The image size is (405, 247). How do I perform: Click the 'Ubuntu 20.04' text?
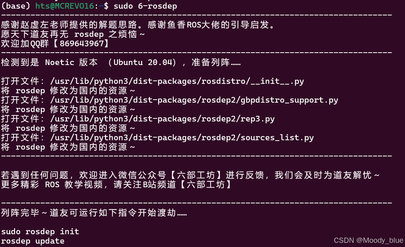coord(143,62)
